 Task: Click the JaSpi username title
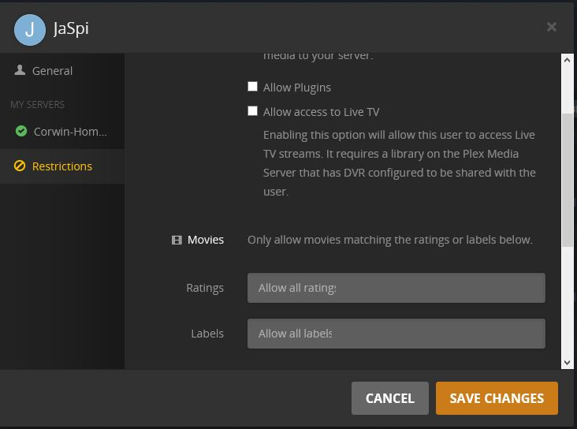pos(71,29)
